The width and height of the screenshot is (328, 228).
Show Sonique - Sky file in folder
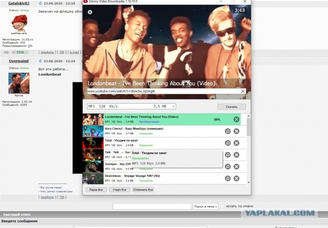tap(228, 167)
